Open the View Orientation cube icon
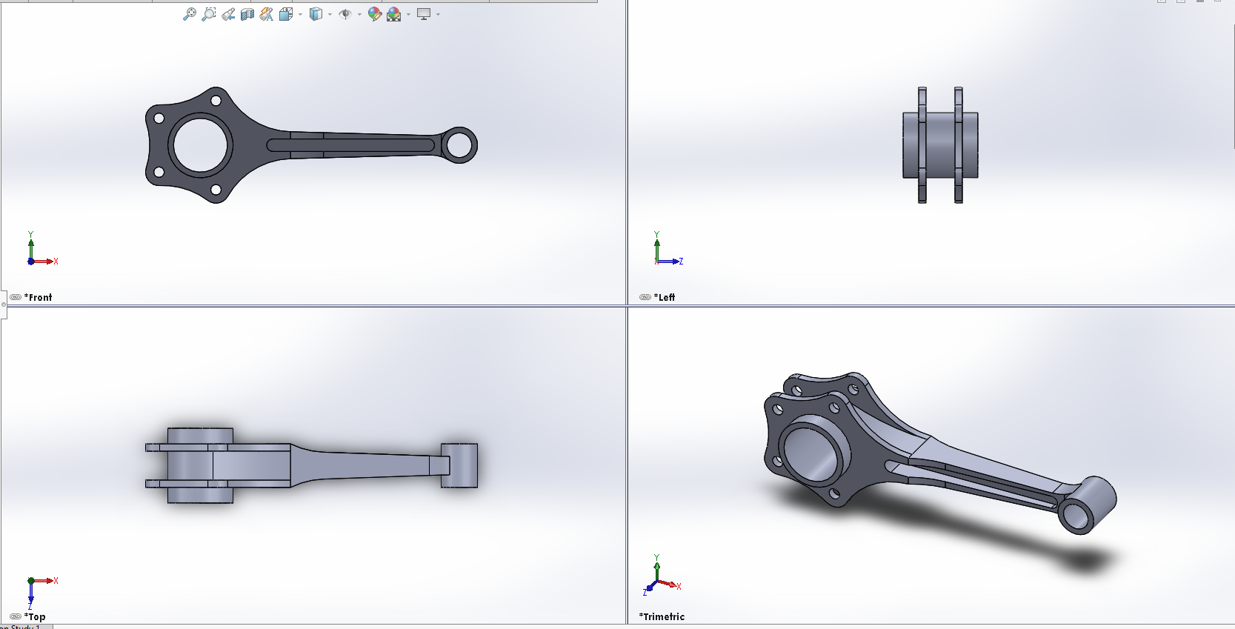Image resolution: width=1235 pixels, height=629 pixels. coord(286,14)
